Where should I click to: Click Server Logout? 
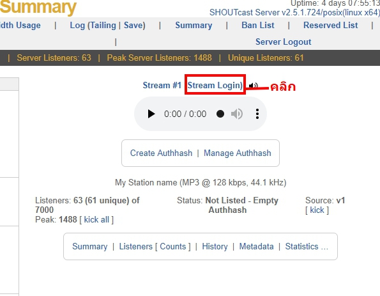[x=284, y=42]
